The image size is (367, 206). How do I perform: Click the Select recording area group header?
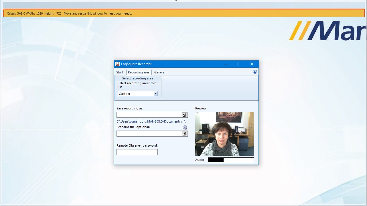click(x=138, y=78)
